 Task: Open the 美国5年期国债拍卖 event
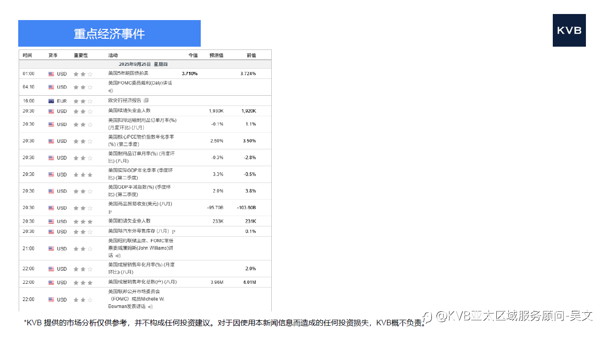click(128, 73)
